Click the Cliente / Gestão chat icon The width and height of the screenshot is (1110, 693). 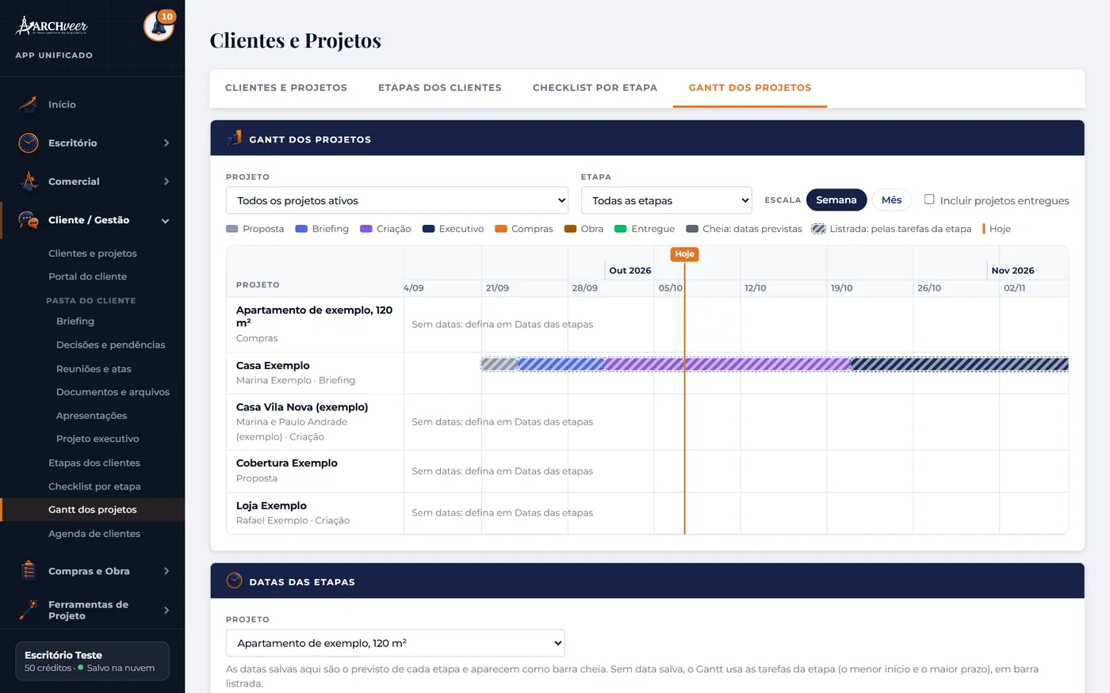point(29,220)
